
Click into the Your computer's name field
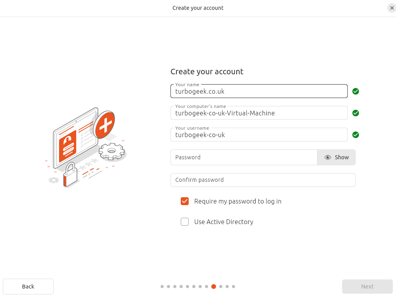point(259,113)
